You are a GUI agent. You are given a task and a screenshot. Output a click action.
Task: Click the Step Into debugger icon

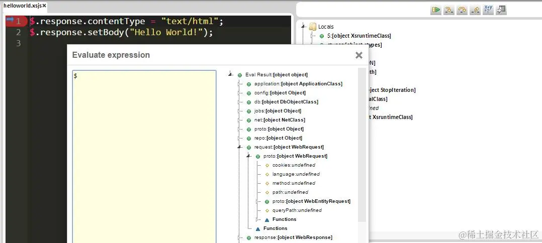click(x=449, y=10)
